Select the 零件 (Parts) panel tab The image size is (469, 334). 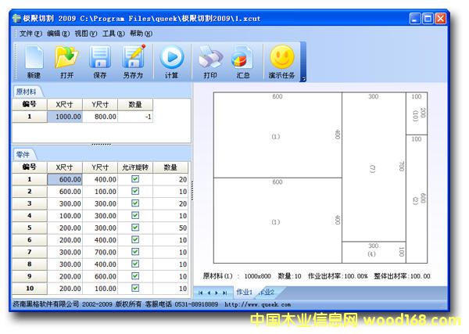[22, 155]
